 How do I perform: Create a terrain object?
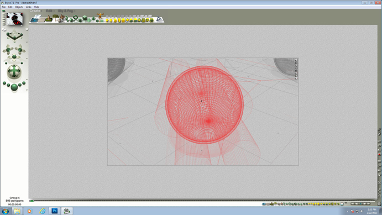(x=49, y=18)
